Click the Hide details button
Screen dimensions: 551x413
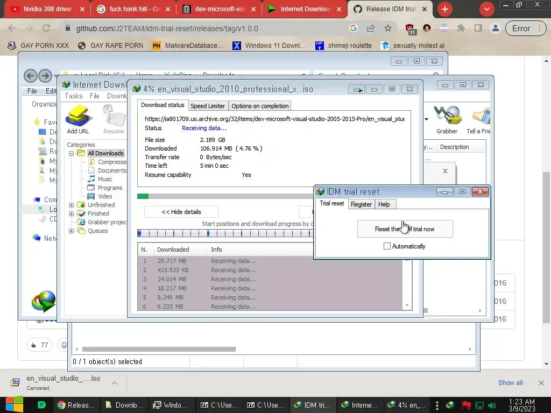[x=181, y=212]
